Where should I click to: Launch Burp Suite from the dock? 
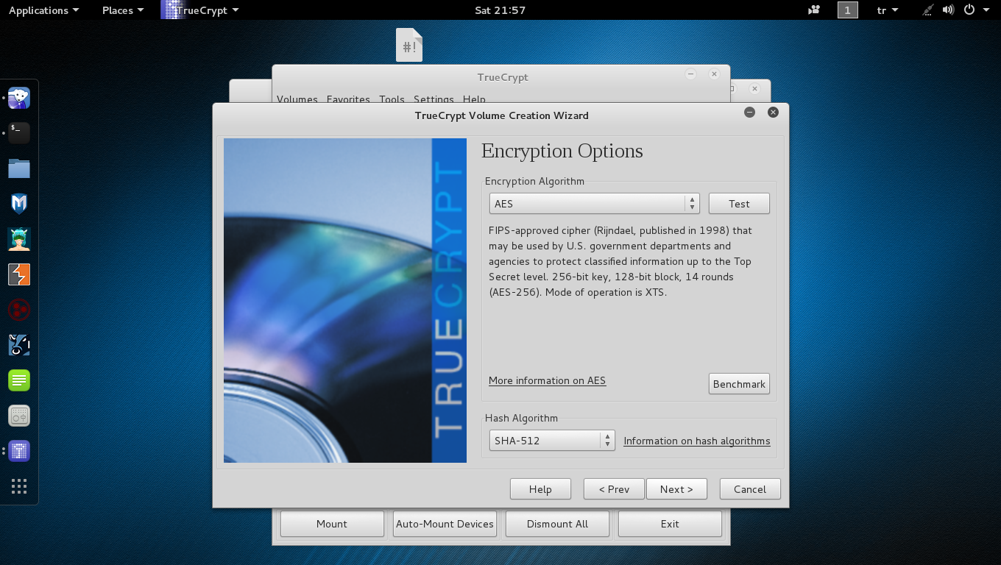19,274
